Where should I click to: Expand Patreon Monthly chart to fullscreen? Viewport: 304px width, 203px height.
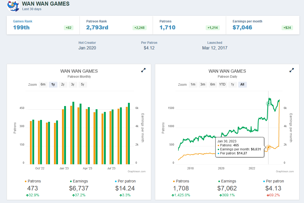[143, 70]
